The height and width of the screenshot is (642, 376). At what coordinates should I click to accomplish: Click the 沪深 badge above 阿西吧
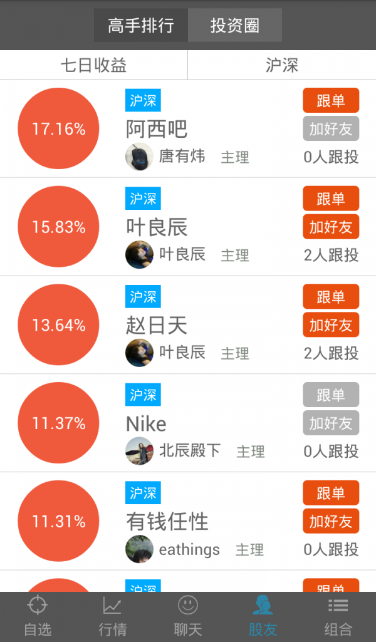pyautogui.click(x=143, y=100)
